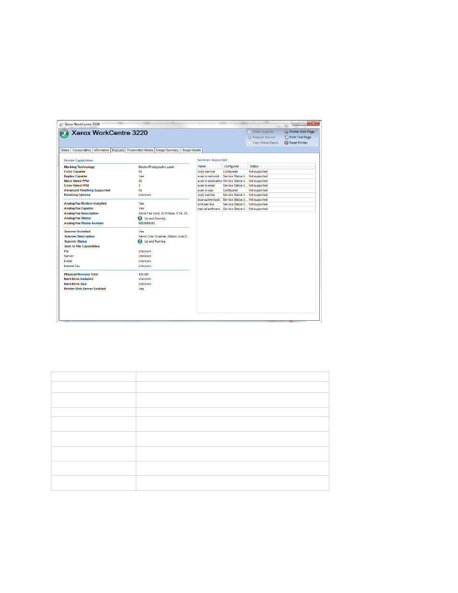
Task: Open the Printer Web Page link
Action: 302,132
